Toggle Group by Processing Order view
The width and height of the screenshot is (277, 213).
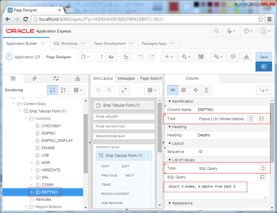52,90
